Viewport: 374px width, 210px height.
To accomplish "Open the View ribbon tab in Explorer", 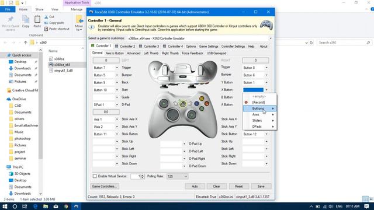I will [54, 9].
